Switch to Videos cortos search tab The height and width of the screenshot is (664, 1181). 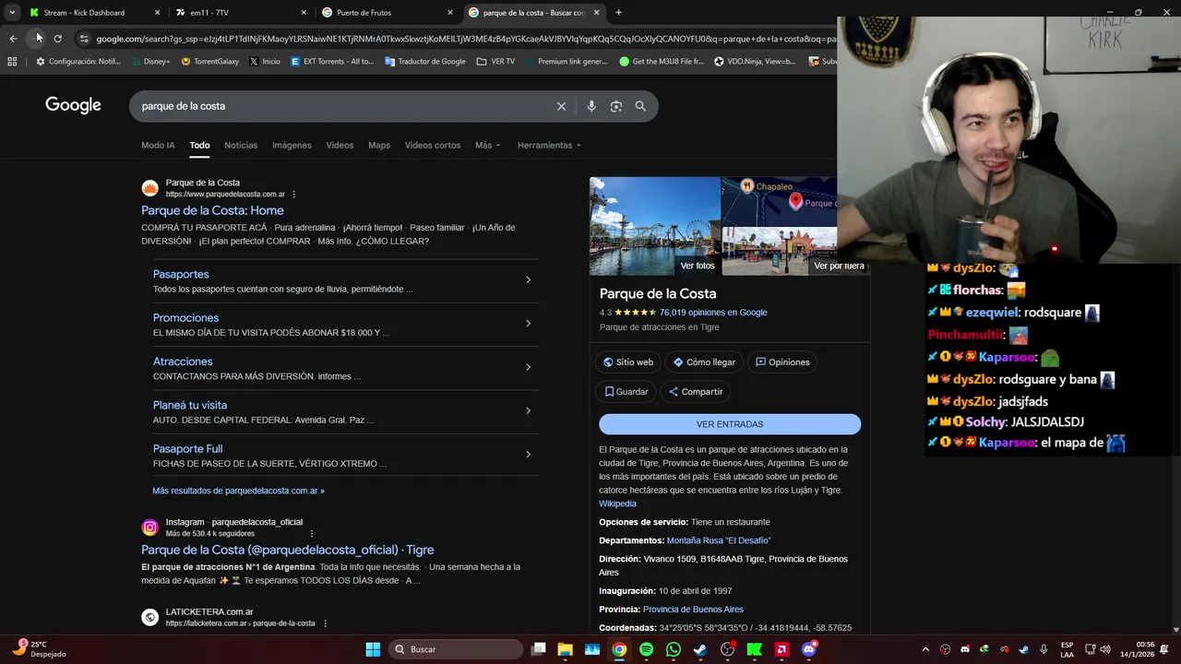click(x=433, y=145)
